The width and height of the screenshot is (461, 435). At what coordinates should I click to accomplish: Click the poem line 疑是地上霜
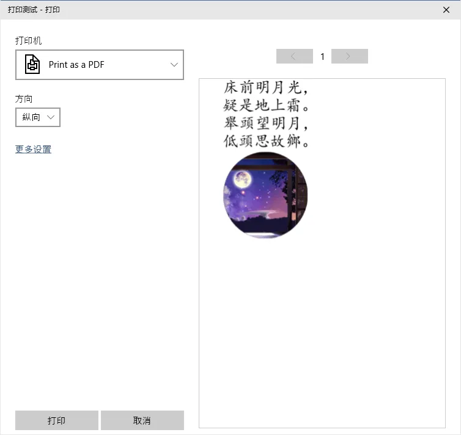(x=266, y=105)
